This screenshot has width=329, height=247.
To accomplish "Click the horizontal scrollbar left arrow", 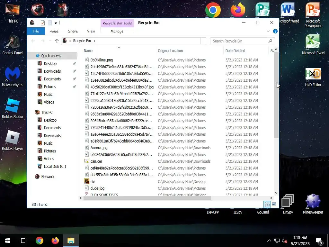I will [81, 198].
